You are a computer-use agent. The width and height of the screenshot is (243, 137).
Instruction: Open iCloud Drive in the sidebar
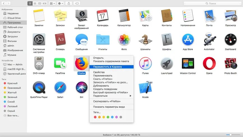(13, 18)
